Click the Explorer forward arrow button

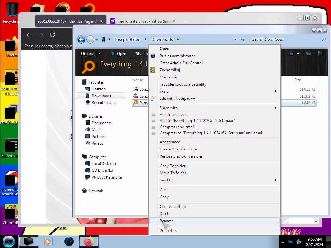click(91, 39)
